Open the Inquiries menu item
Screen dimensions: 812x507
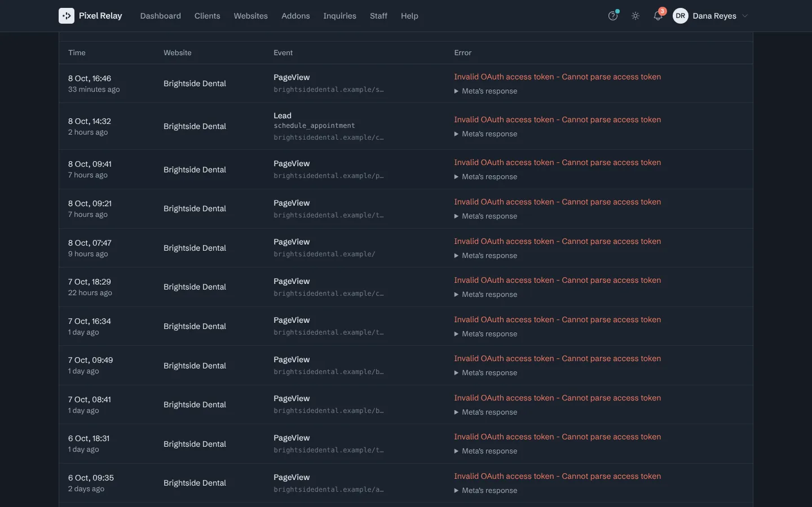pos(339,16)
